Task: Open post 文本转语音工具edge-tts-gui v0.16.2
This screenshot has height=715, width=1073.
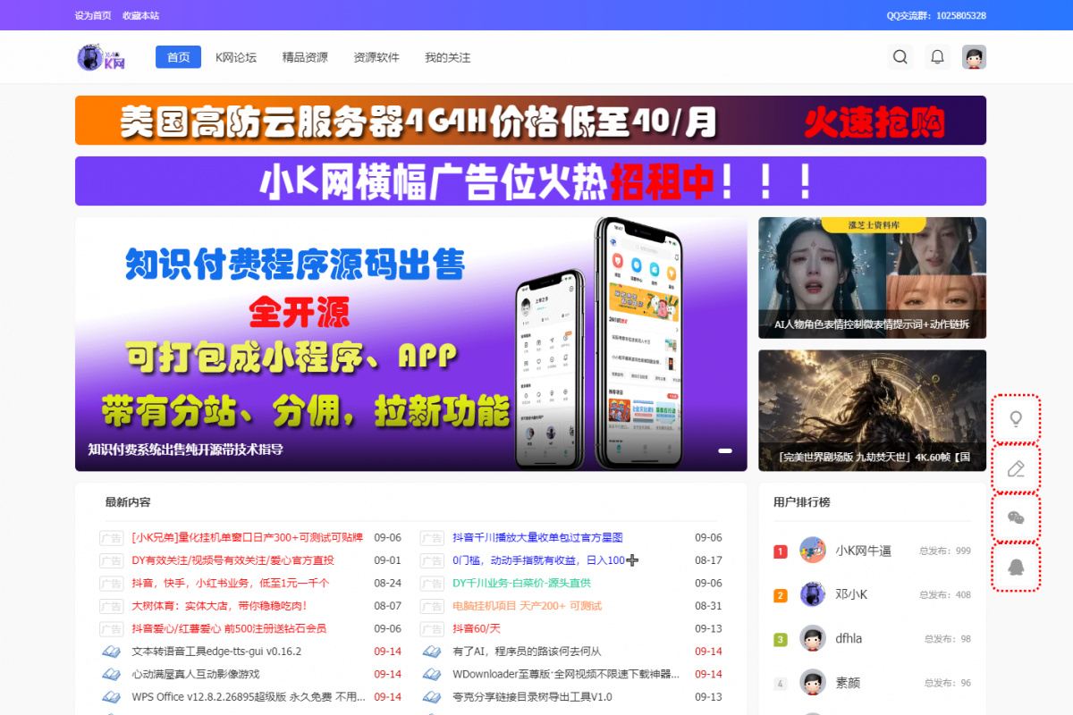Action: [216, 652]
